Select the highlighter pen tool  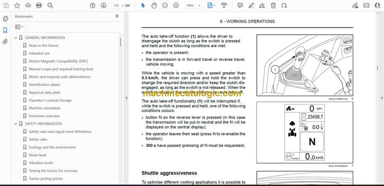[251, 6]
